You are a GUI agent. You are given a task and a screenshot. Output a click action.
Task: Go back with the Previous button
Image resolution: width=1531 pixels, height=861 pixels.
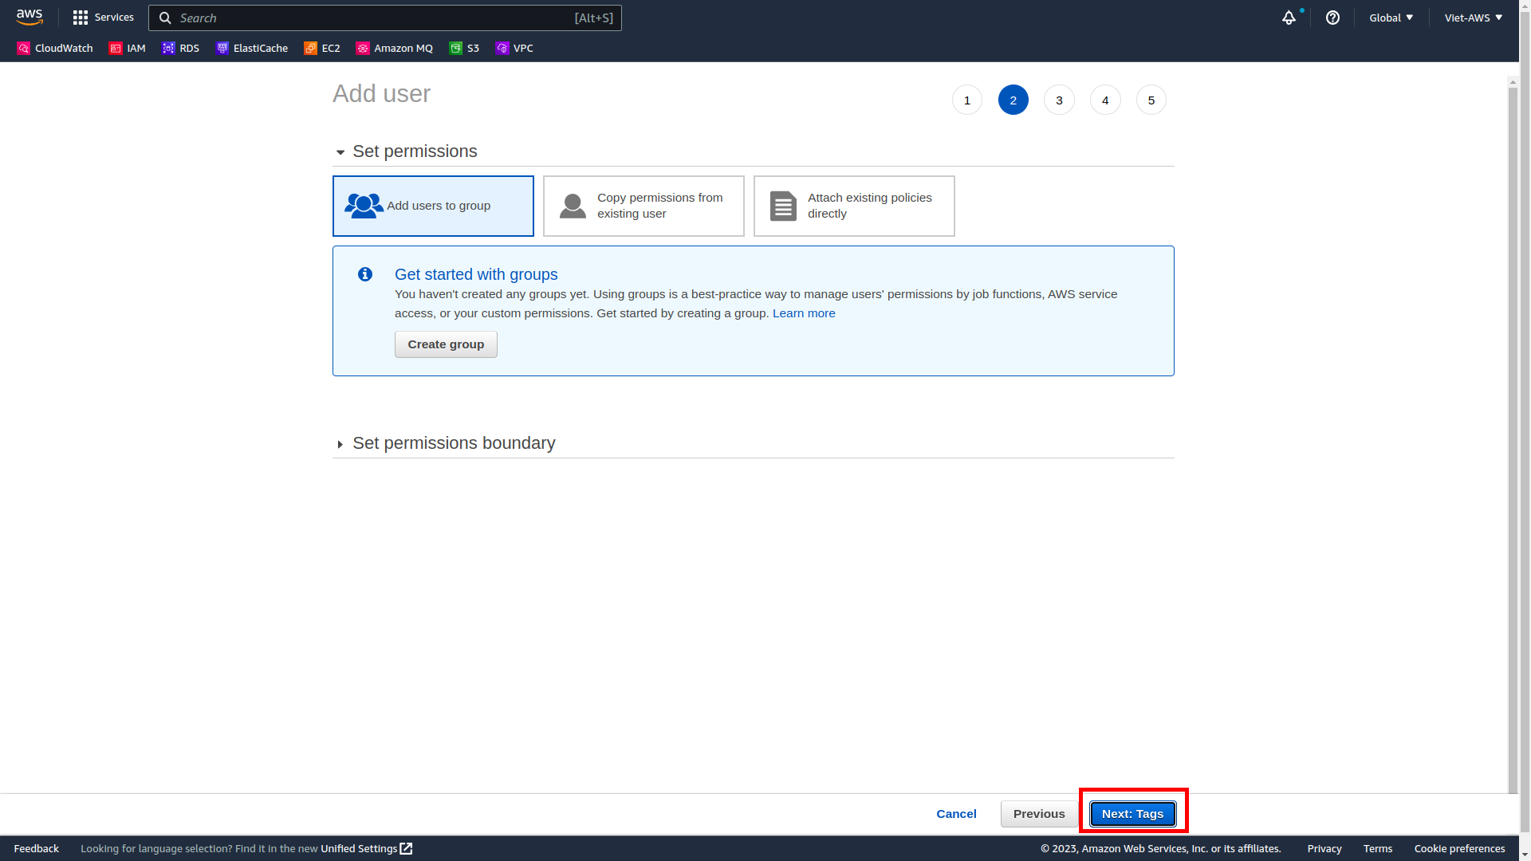click(1039, 814)
